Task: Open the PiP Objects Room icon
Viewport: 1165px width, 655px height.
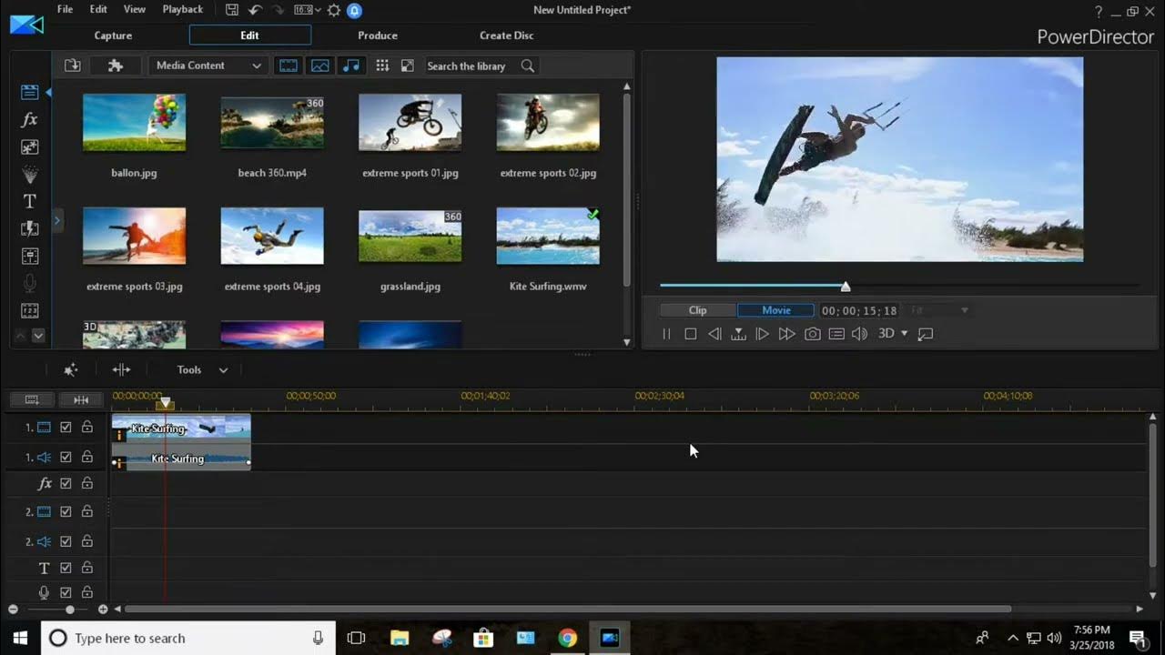Action: (29, 146)
